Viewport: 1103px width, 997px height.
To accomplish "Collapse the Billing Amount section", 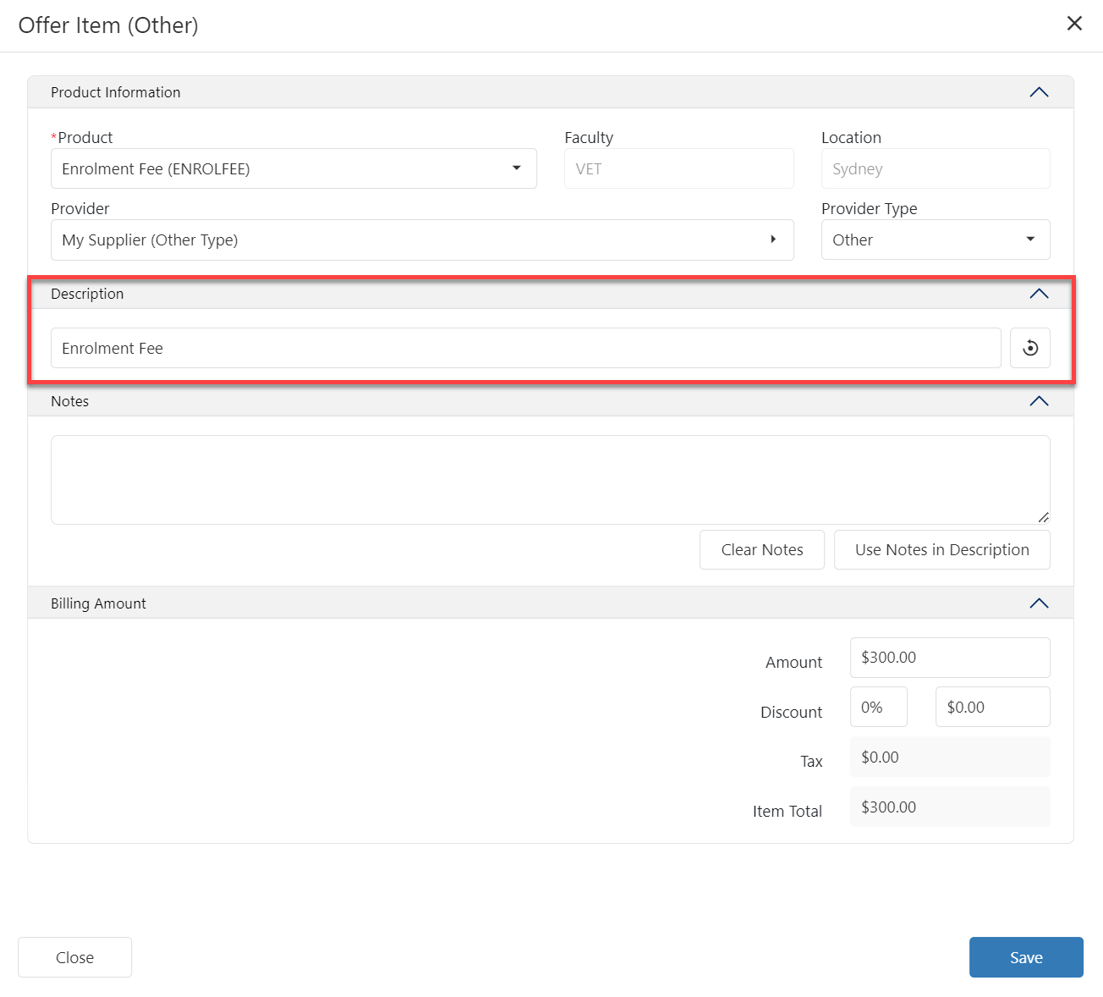I will click(x=1039, y=603).
